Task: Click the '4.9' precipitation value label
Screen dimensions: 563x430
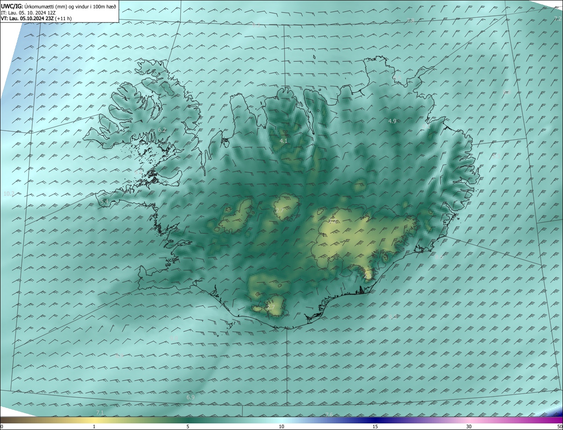Action: tap(392, 121)
